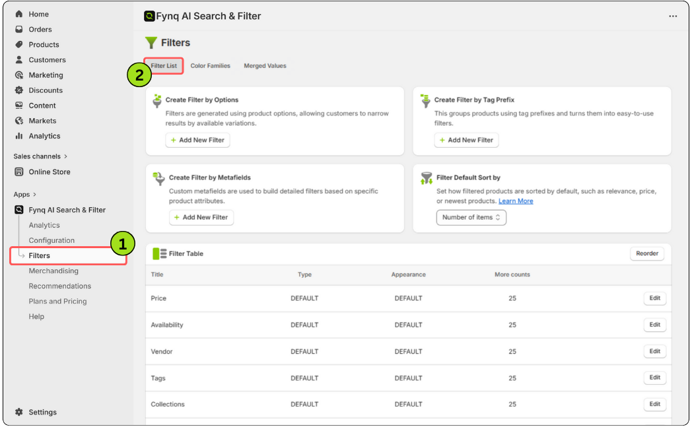This screenshot has height=427, width=692.
Task: Click the More counts column header
Action: click(512, 275)
